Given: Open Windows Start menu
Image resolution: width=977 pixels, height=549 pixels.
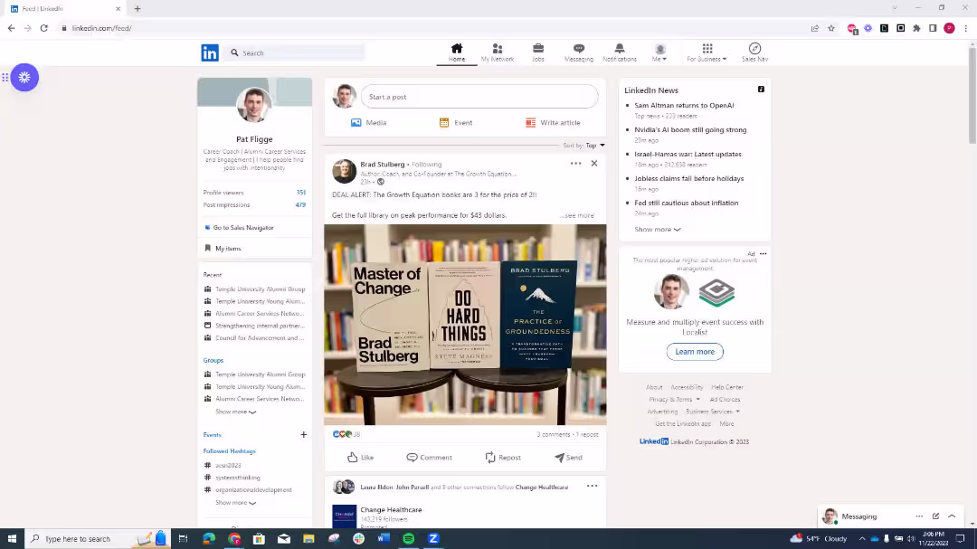Looking at the screenshot, I should 12,538.
